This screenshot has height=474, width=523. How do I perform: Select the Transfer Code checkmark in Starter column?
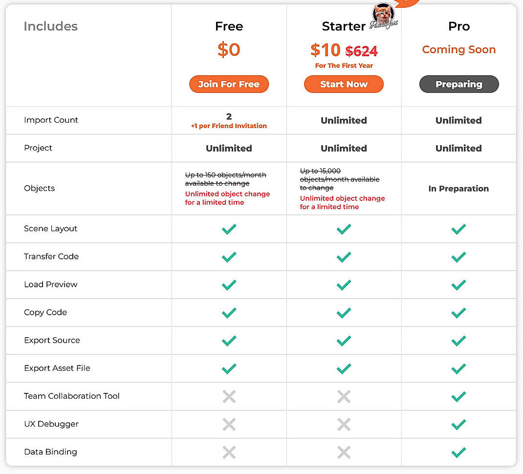pos(344,257)
